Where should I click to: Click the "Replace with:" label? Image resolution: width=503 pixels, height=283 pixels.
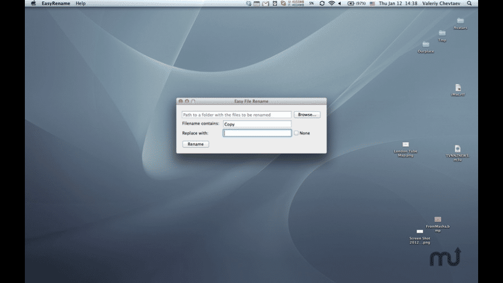[x=195, y=133]
